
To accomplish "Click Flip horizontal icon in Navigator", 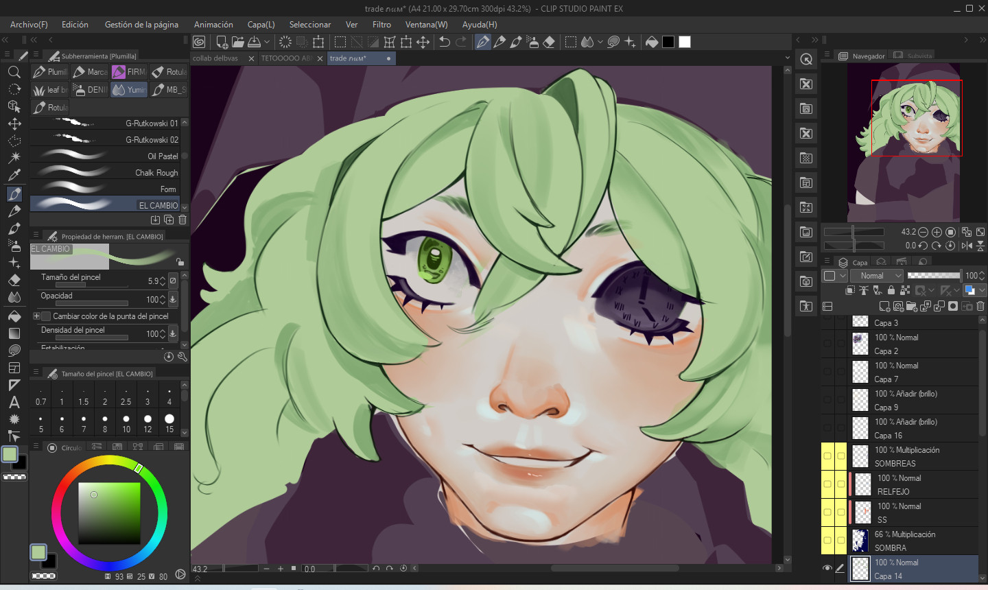I will [967, 246].
